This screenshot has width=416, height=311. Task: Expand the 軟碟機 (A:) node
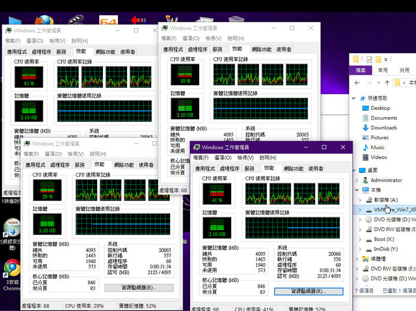point(360,200)
